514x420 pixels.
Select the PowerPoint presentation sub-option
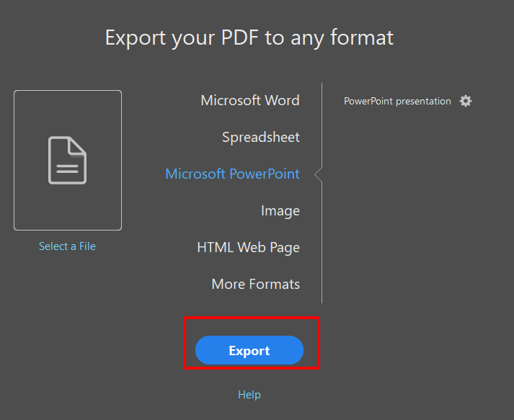coord(397,102)
